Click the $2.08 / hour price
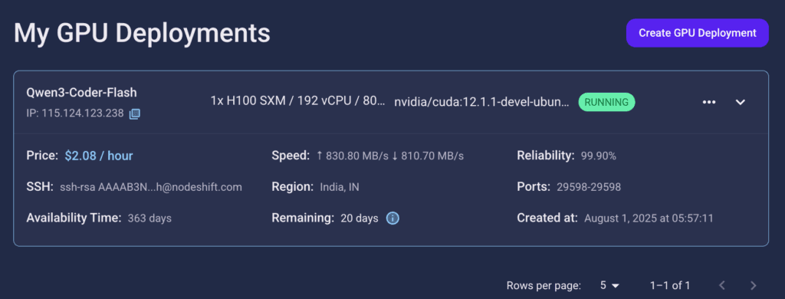 pos(99,156)
